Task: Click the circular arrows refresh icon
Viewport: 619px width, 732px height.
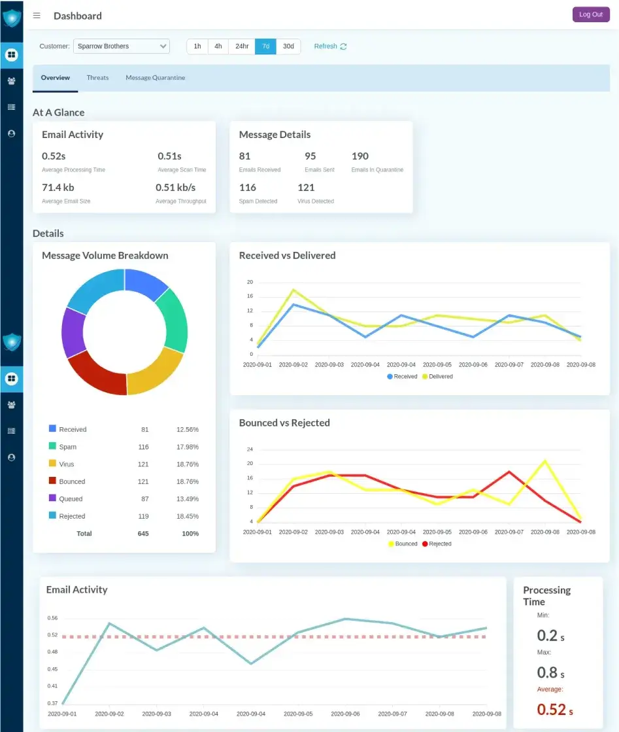Action: pyautogui.click(x=343, y=46)
